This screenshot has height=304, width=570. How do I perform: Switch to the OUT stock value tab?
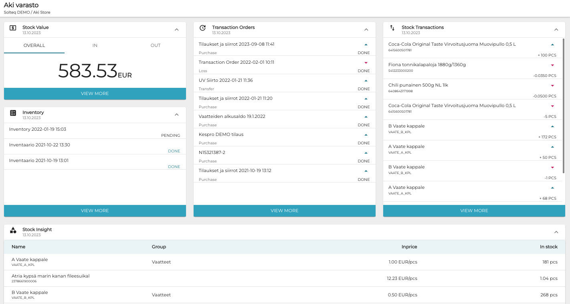(x=156, y=45)
